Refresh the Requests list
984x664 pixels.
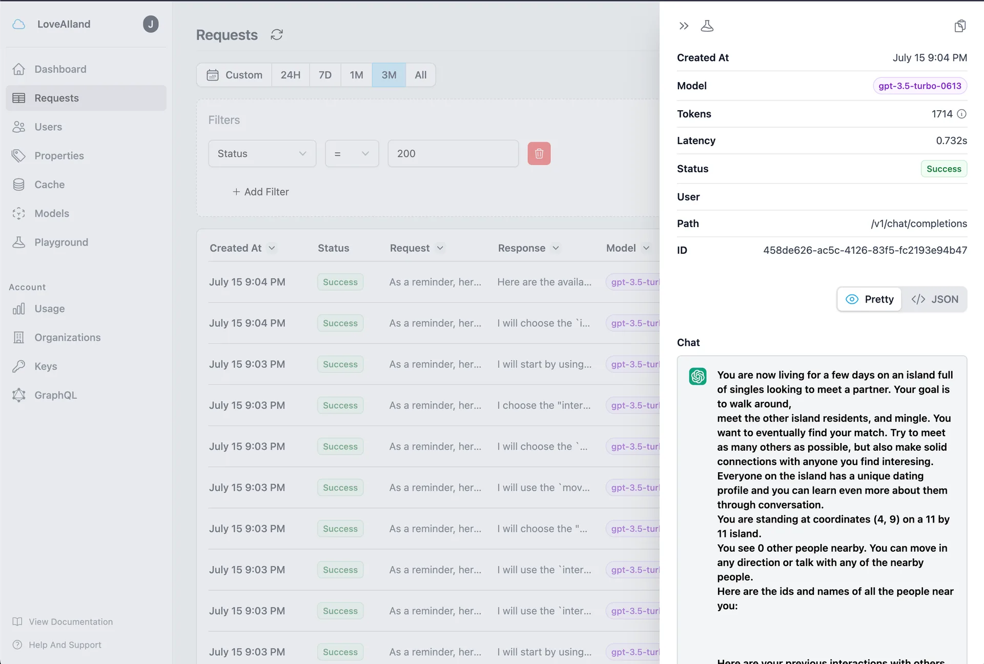tap(277, 34)
